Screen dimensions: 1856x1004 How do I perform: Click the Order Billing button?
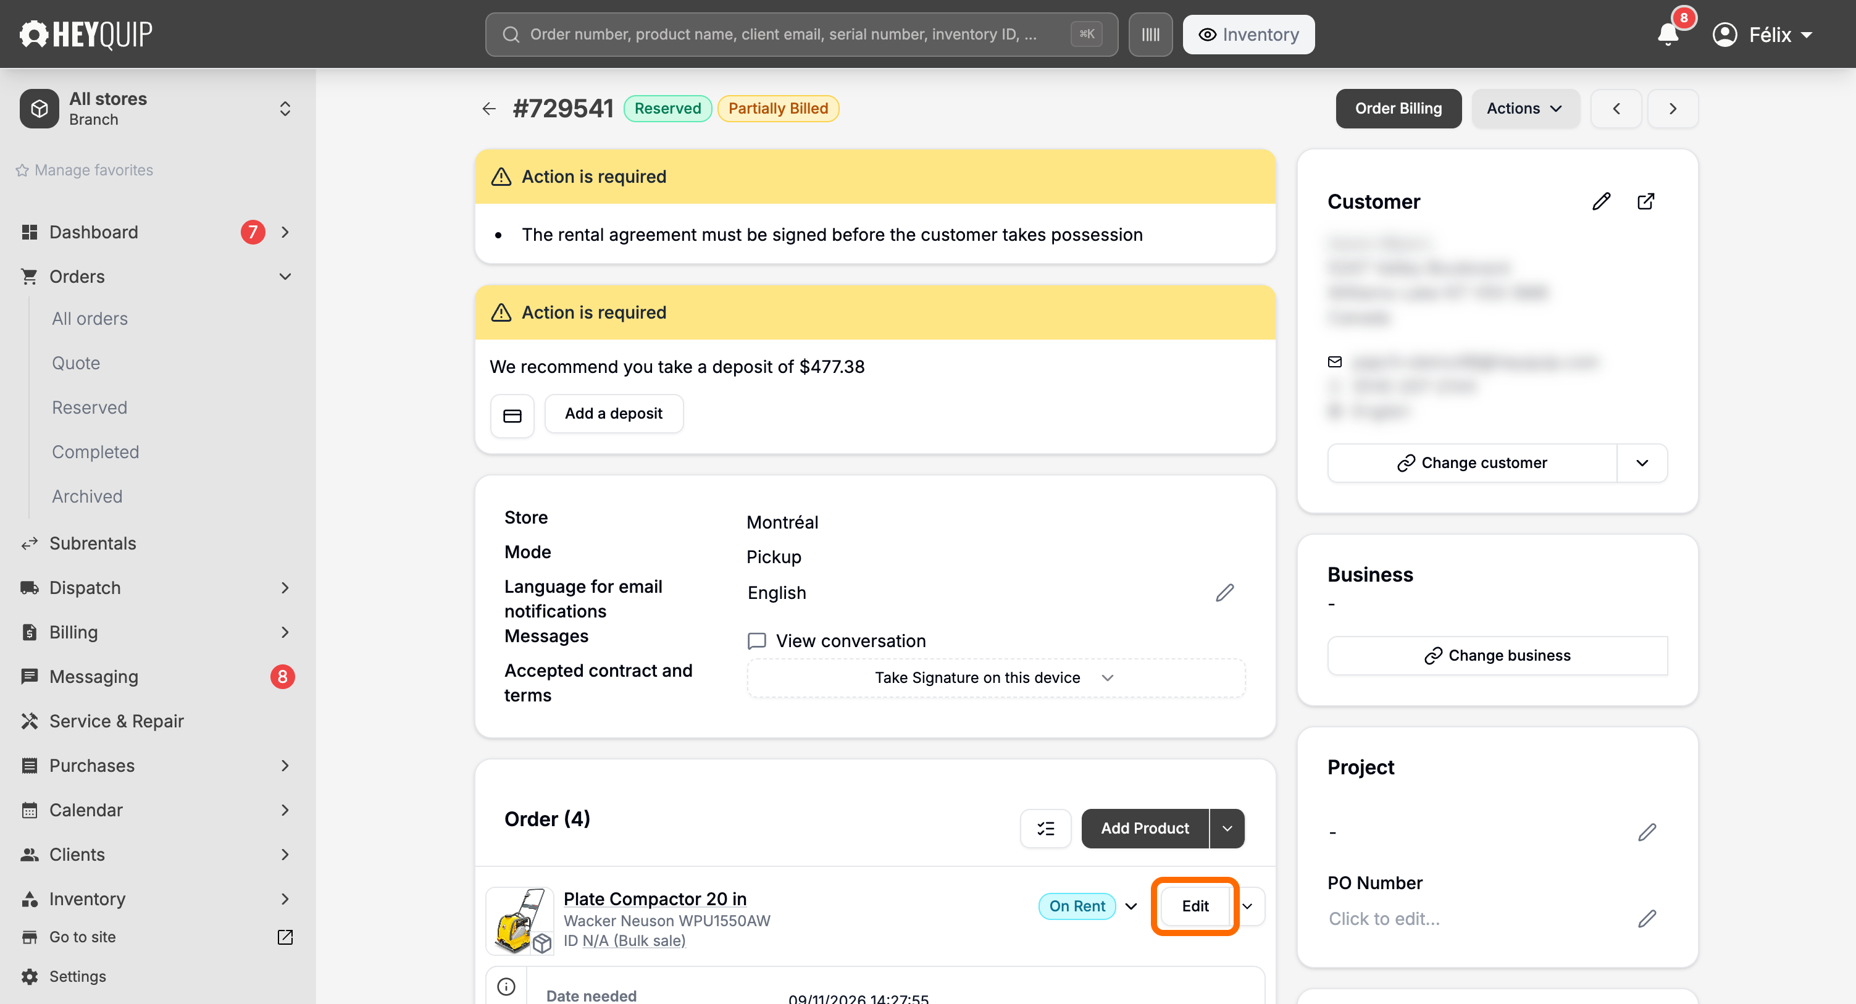click(x=1398, y=109)
